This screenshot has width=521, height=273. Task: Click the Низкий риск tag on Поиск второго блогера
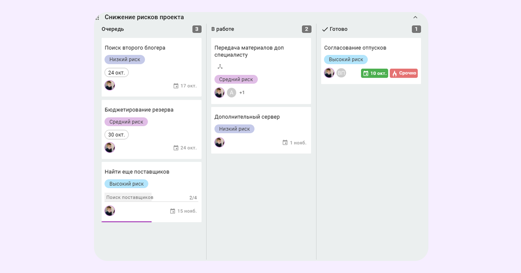pos(125,60)
